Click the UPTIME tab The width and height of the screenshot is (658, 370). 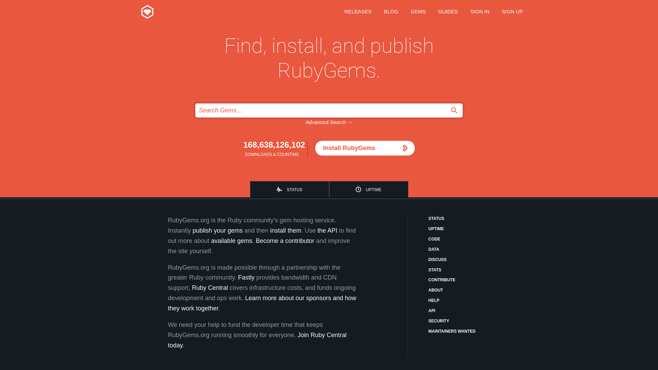[368, 189]
